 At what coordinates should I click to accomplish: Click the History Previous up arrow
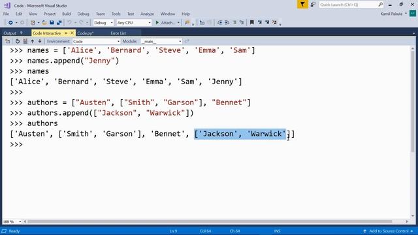[33, 41]
